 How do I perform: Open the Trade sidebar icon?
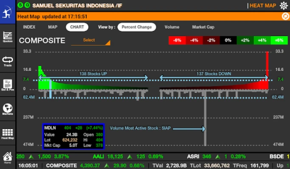pos(7,61)
